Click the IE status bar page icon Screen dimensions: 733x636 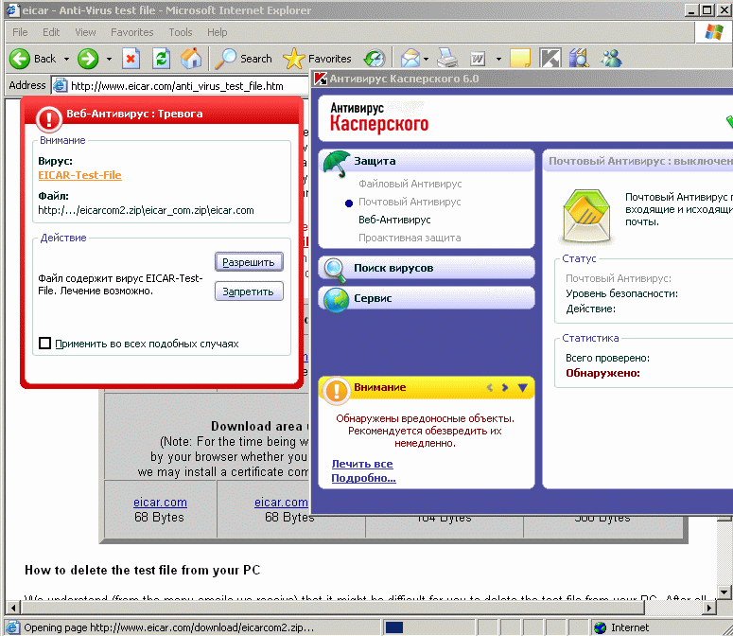pos(12,627)
